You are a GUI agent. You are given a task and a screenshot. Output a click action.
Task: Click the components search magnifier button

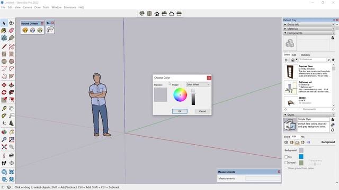pyautogui.click(x=328, y=60)
